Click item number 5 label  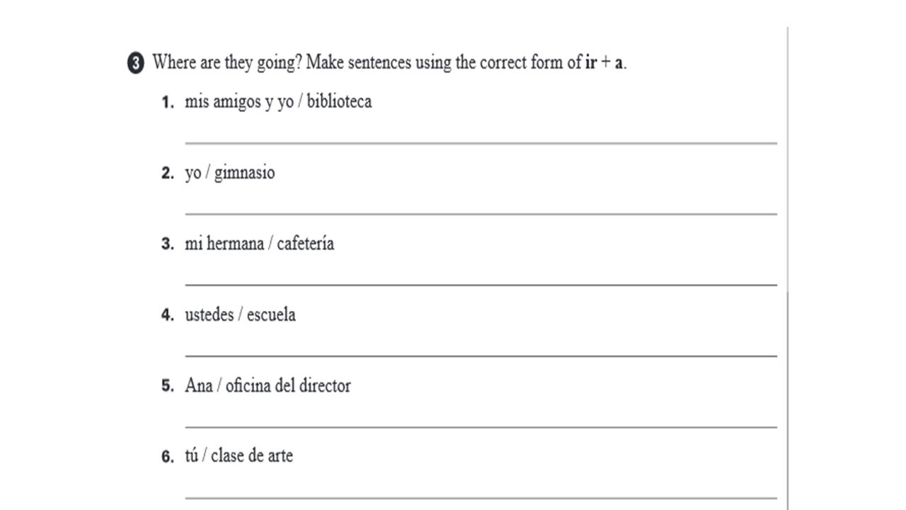pyautogui.click(x=167, y=387)
